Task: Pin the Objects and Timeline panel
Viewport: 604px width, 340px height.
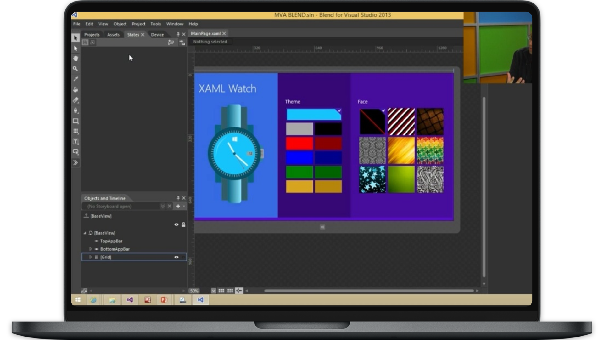Action: coord(178,198)
